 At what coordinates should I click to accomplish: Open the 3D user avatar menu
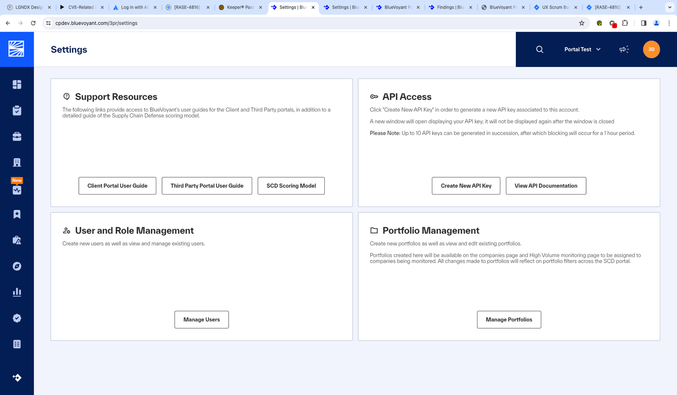651,50
